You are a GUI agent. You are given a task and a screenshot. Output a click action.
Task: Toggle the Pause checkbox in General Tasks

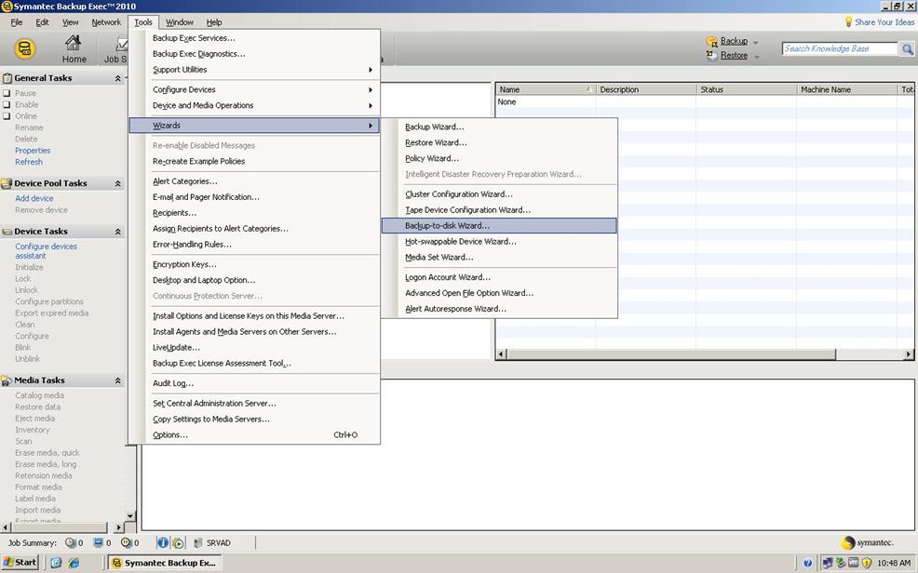point(7,93)
